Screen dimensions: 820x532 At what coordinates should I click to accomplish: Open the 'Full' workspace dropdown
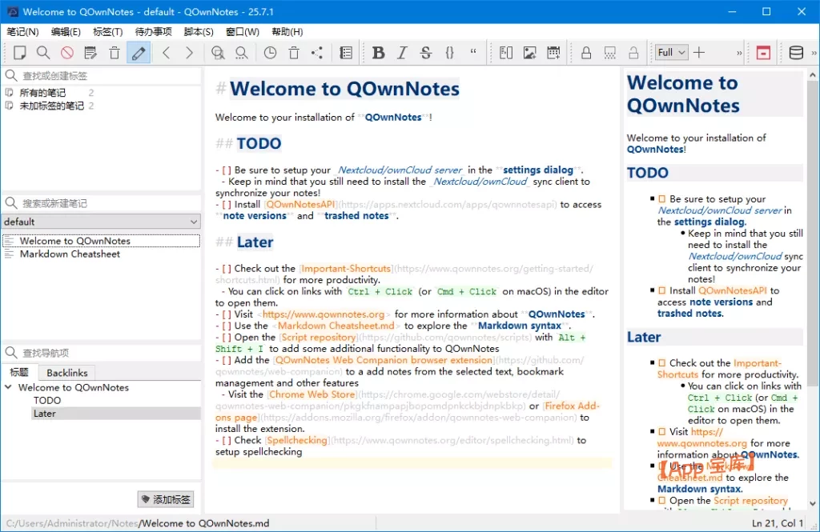point(671,53)
